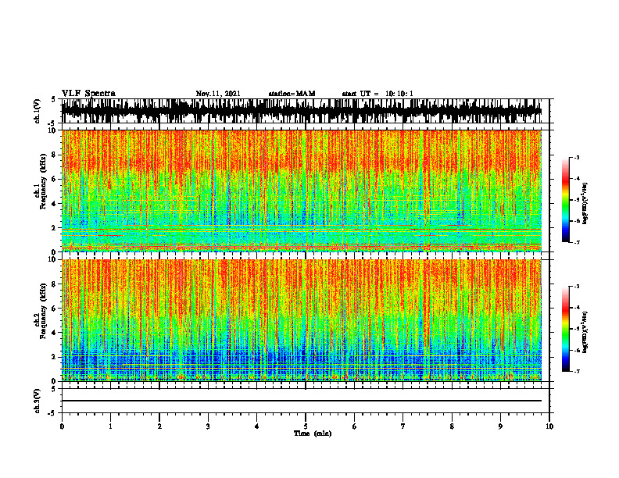This screenshot has width=619, height=478.
Task: Click the ch.2 color bar log(PSD) units label
Action: click(x=585, y=332)
